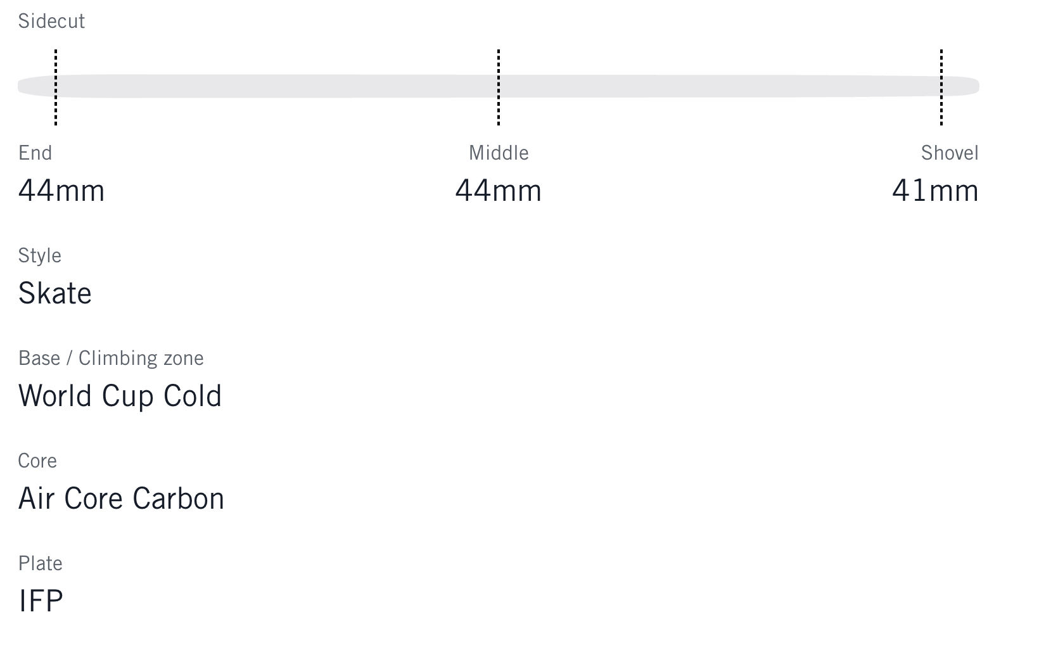The image size is (1039, 669).
Task: Click the Core spec label
Action: coord(37,461)
